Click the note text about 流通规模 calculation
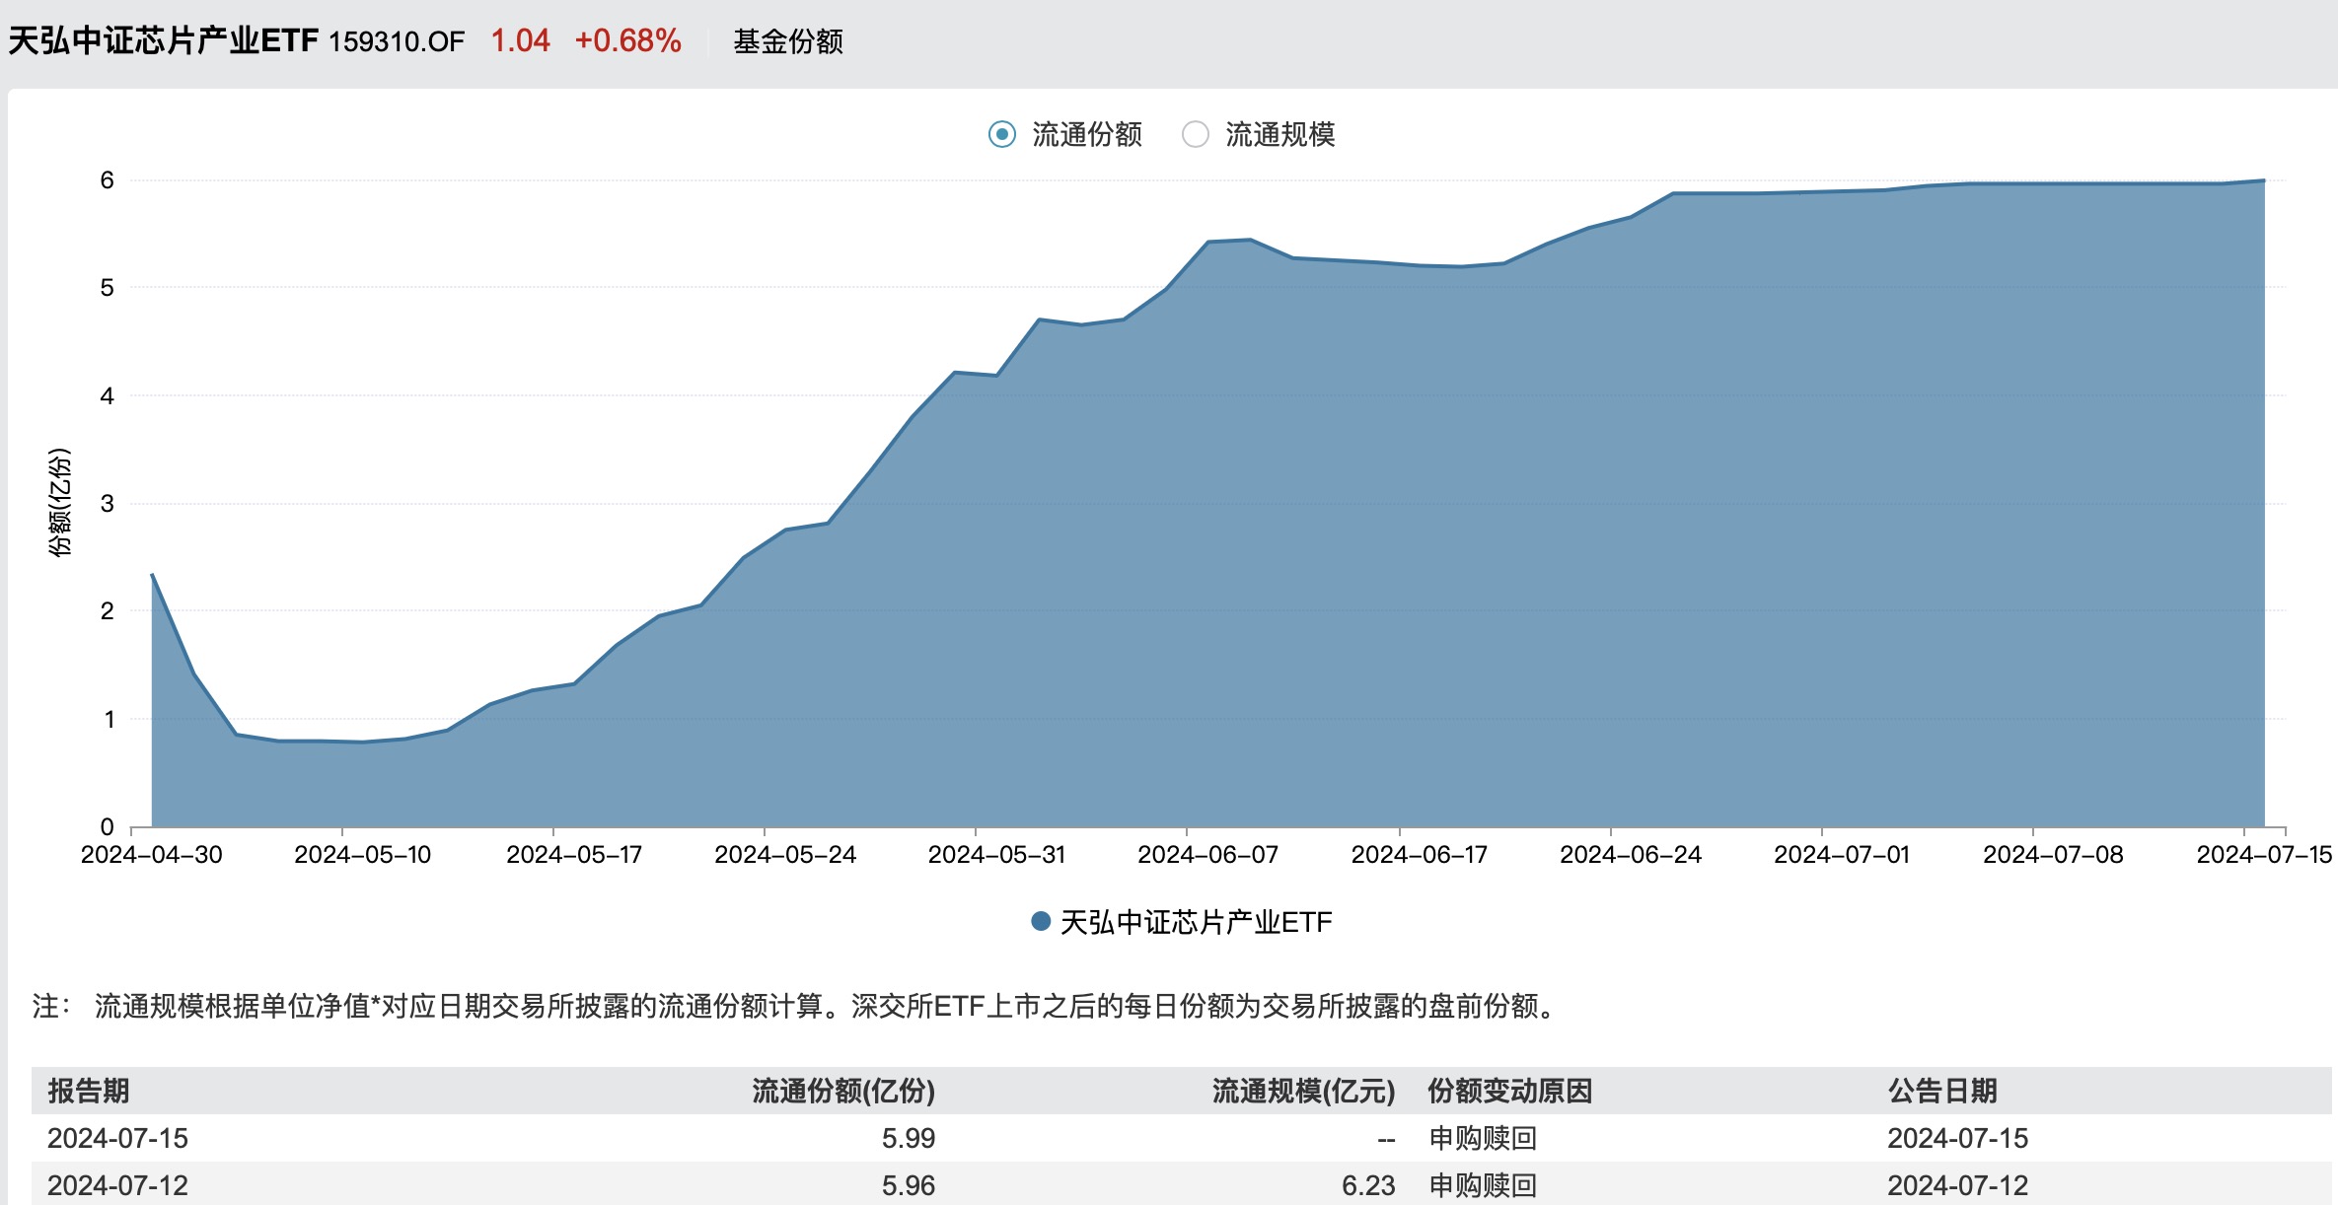This screenshot has width=2338, height=1205. click(x=794, y=1006)
